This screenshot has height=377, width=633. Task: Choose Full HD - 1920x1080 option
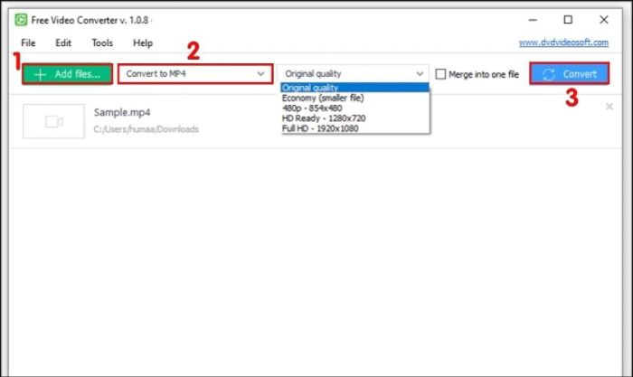coord(354,128)
